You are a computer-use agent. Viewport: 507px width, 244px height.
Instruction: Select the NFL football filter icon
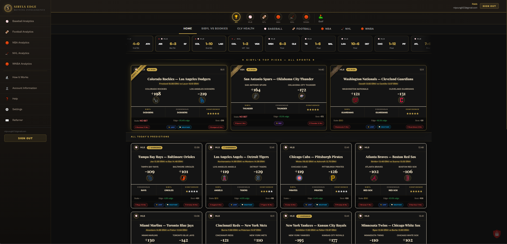tap(264, 17)
